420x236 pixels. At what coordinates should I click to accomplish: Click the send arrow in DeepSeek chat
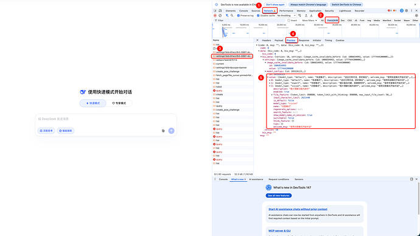click(x=171, y=131)
